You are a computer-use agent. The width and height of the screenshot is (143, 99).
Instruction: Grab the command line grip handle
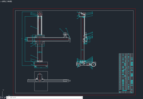click(1, 98)
